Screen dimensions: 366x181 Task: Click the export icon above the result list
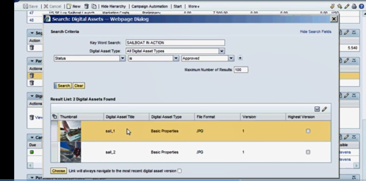317,109
